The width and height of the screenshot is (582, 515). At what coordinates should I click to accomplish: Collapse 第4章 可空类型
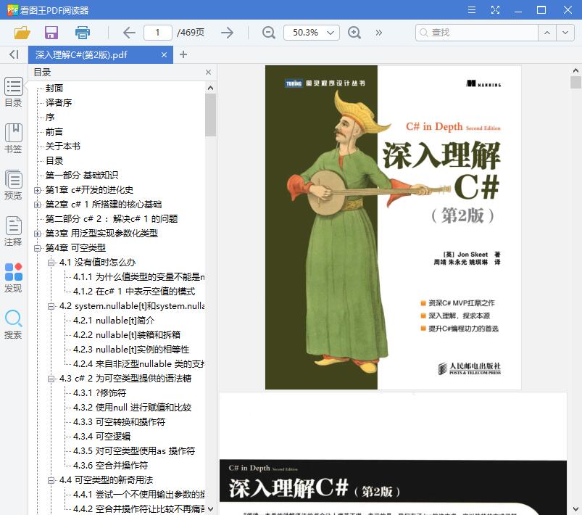click(x=37, y=248)
